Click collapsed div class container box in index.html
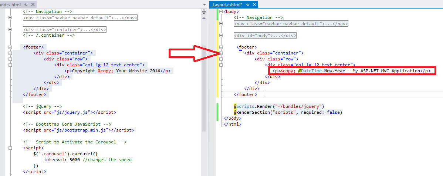Image resolution: width=443 pixels, height=176 pixels. click(65, 29)
